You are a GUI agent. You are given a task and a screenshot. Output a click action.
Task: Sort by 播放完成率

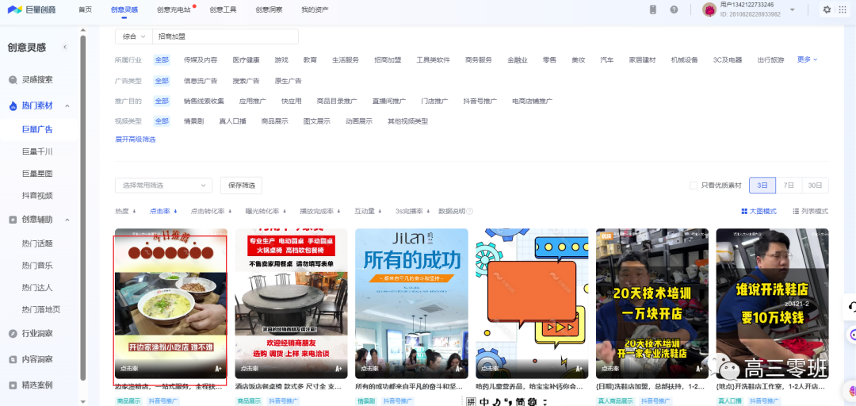point(320,212)
